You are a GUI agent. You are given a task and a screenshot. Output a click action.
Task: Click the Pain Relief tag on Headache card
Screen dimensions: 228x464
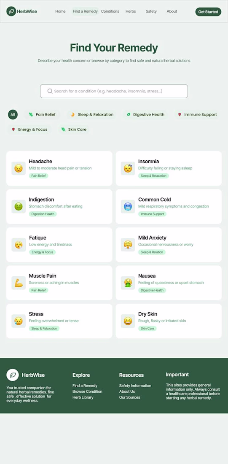coord(38,176)
